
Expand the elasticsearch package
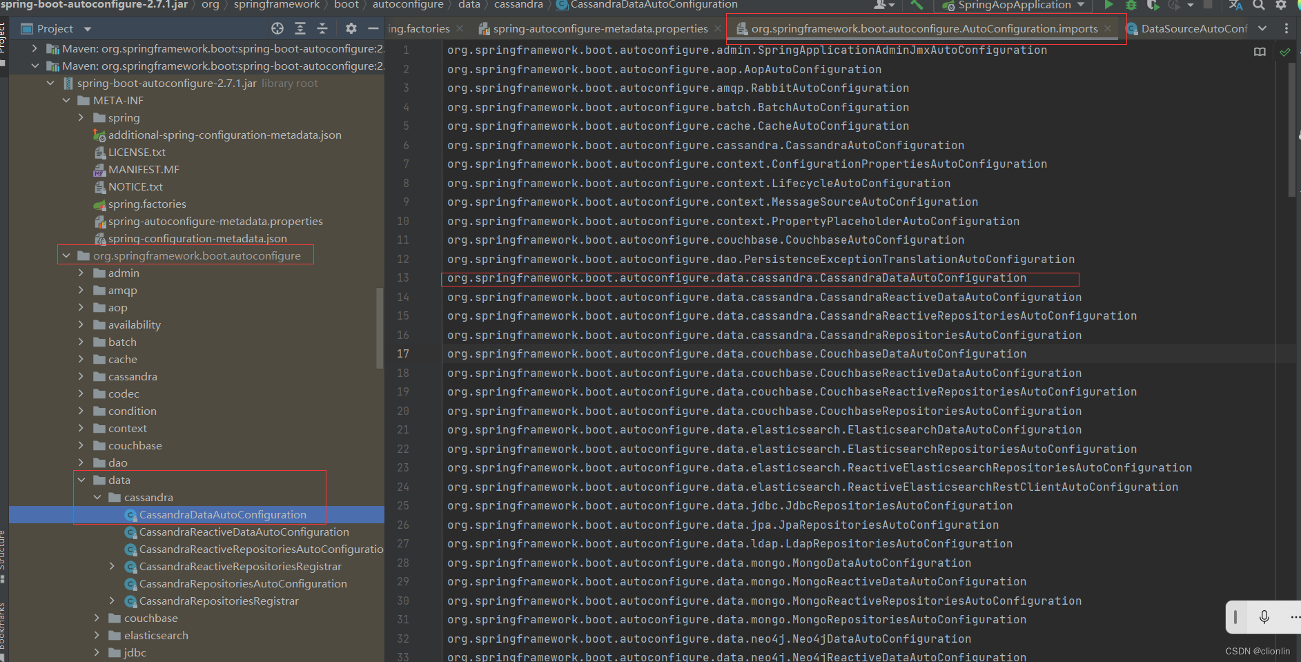(x=97, y=636)
